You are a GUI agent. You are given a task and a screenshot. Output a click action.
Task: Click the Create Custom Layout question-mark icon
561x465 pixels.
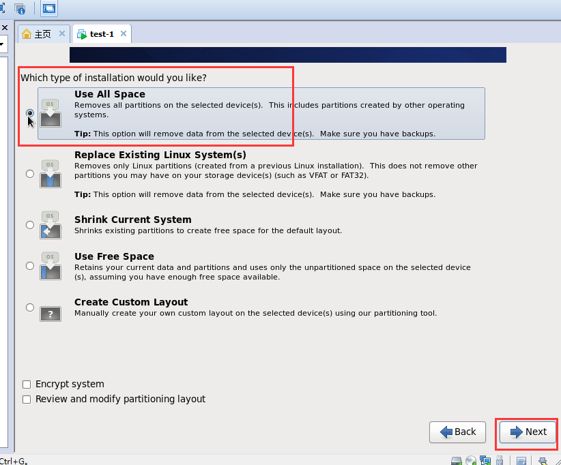click(50, 314)
